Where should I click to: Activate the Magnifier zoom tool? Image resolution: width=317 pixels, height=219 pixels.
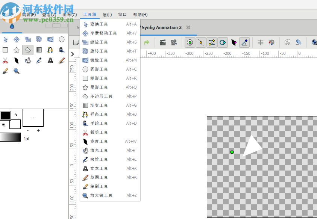[x=16, y=71]
